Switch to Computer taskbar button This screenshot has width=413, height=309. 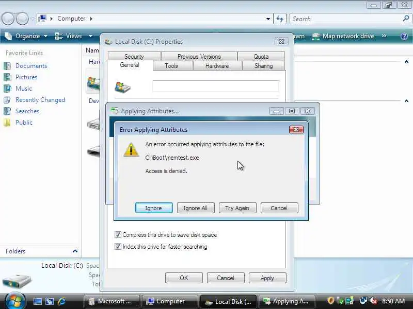point(170,301)
